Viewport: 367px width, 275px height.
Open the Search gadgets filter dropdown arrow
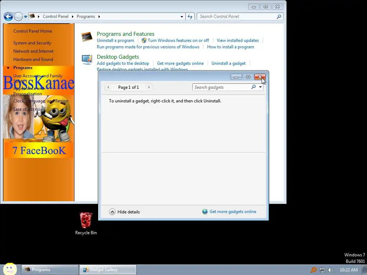tap(260, 87)
